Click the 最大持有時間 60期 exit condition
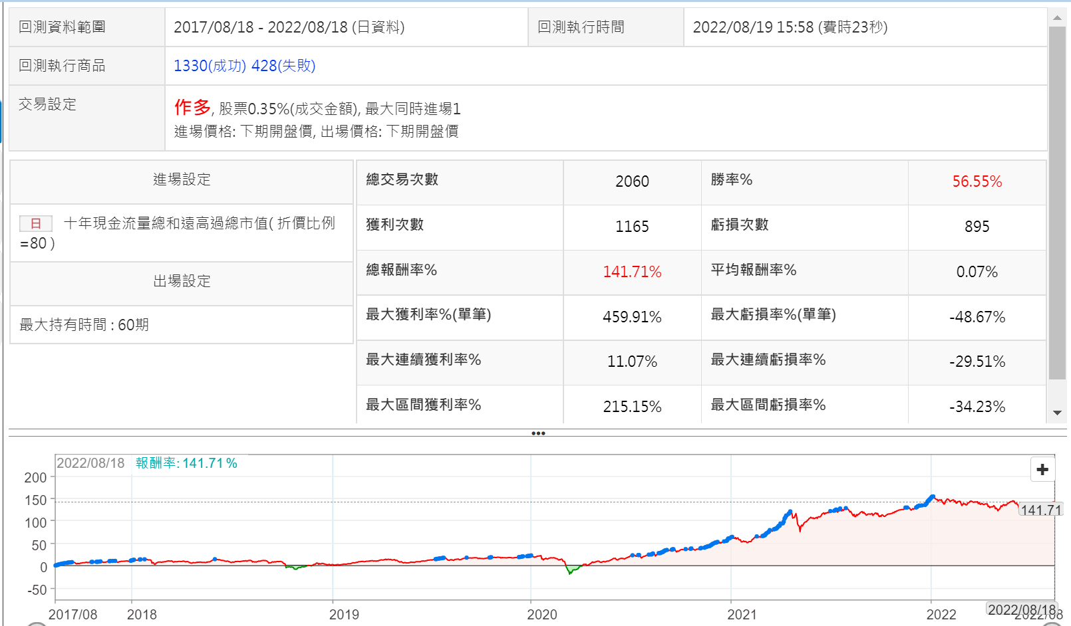 click(84, 325)
